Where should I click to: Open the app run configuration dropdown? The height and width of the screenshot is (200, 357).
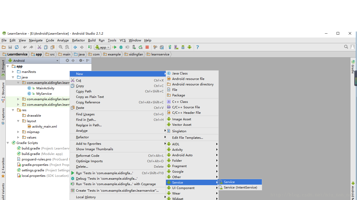coord(102,47)
